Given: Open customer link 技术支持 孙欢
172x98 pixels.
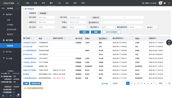Looking at the screenshot, I should (28, 54).
